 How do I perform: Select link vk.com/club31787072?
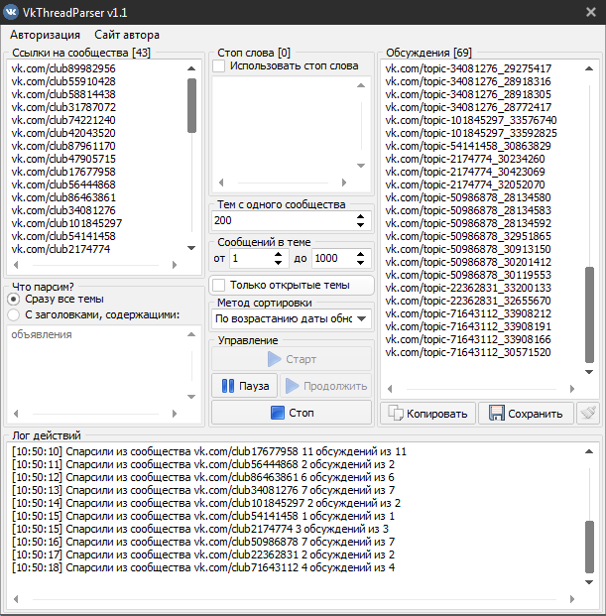[x=63, y=107]
